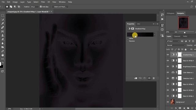196x110 pixels.
Task: Filter layers by adjustment layer icon
Action: 186,41
